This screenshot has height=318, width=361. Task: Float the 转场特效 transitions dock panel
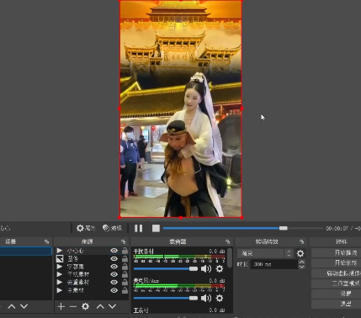(x=302, y=241)
